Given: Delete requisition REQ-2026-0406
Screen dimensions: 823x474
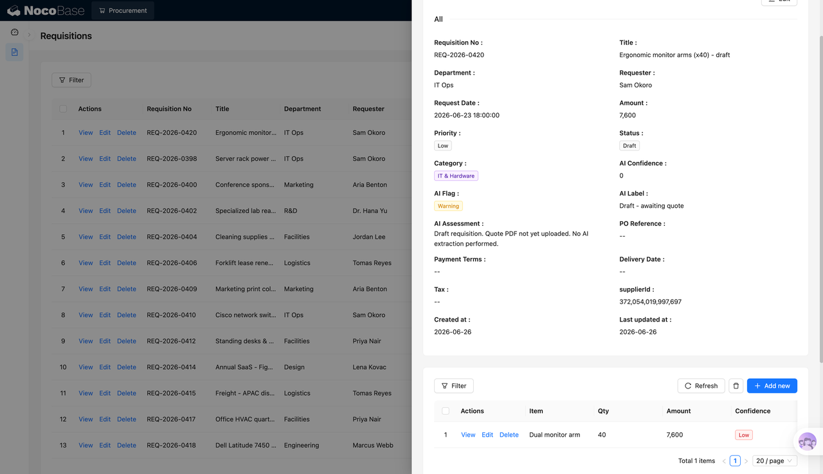Looking at the screenshot, I should pos(127,263).
